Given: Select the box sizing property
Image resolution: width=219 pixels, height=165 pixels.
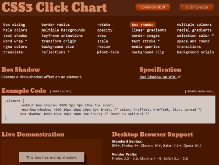Looking at the screenshot, I should tap(14, 25).
